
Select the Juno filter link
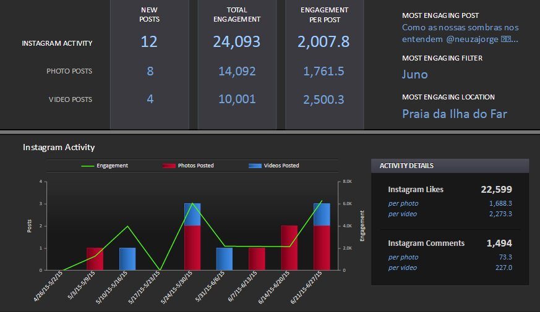pos(414,75)
